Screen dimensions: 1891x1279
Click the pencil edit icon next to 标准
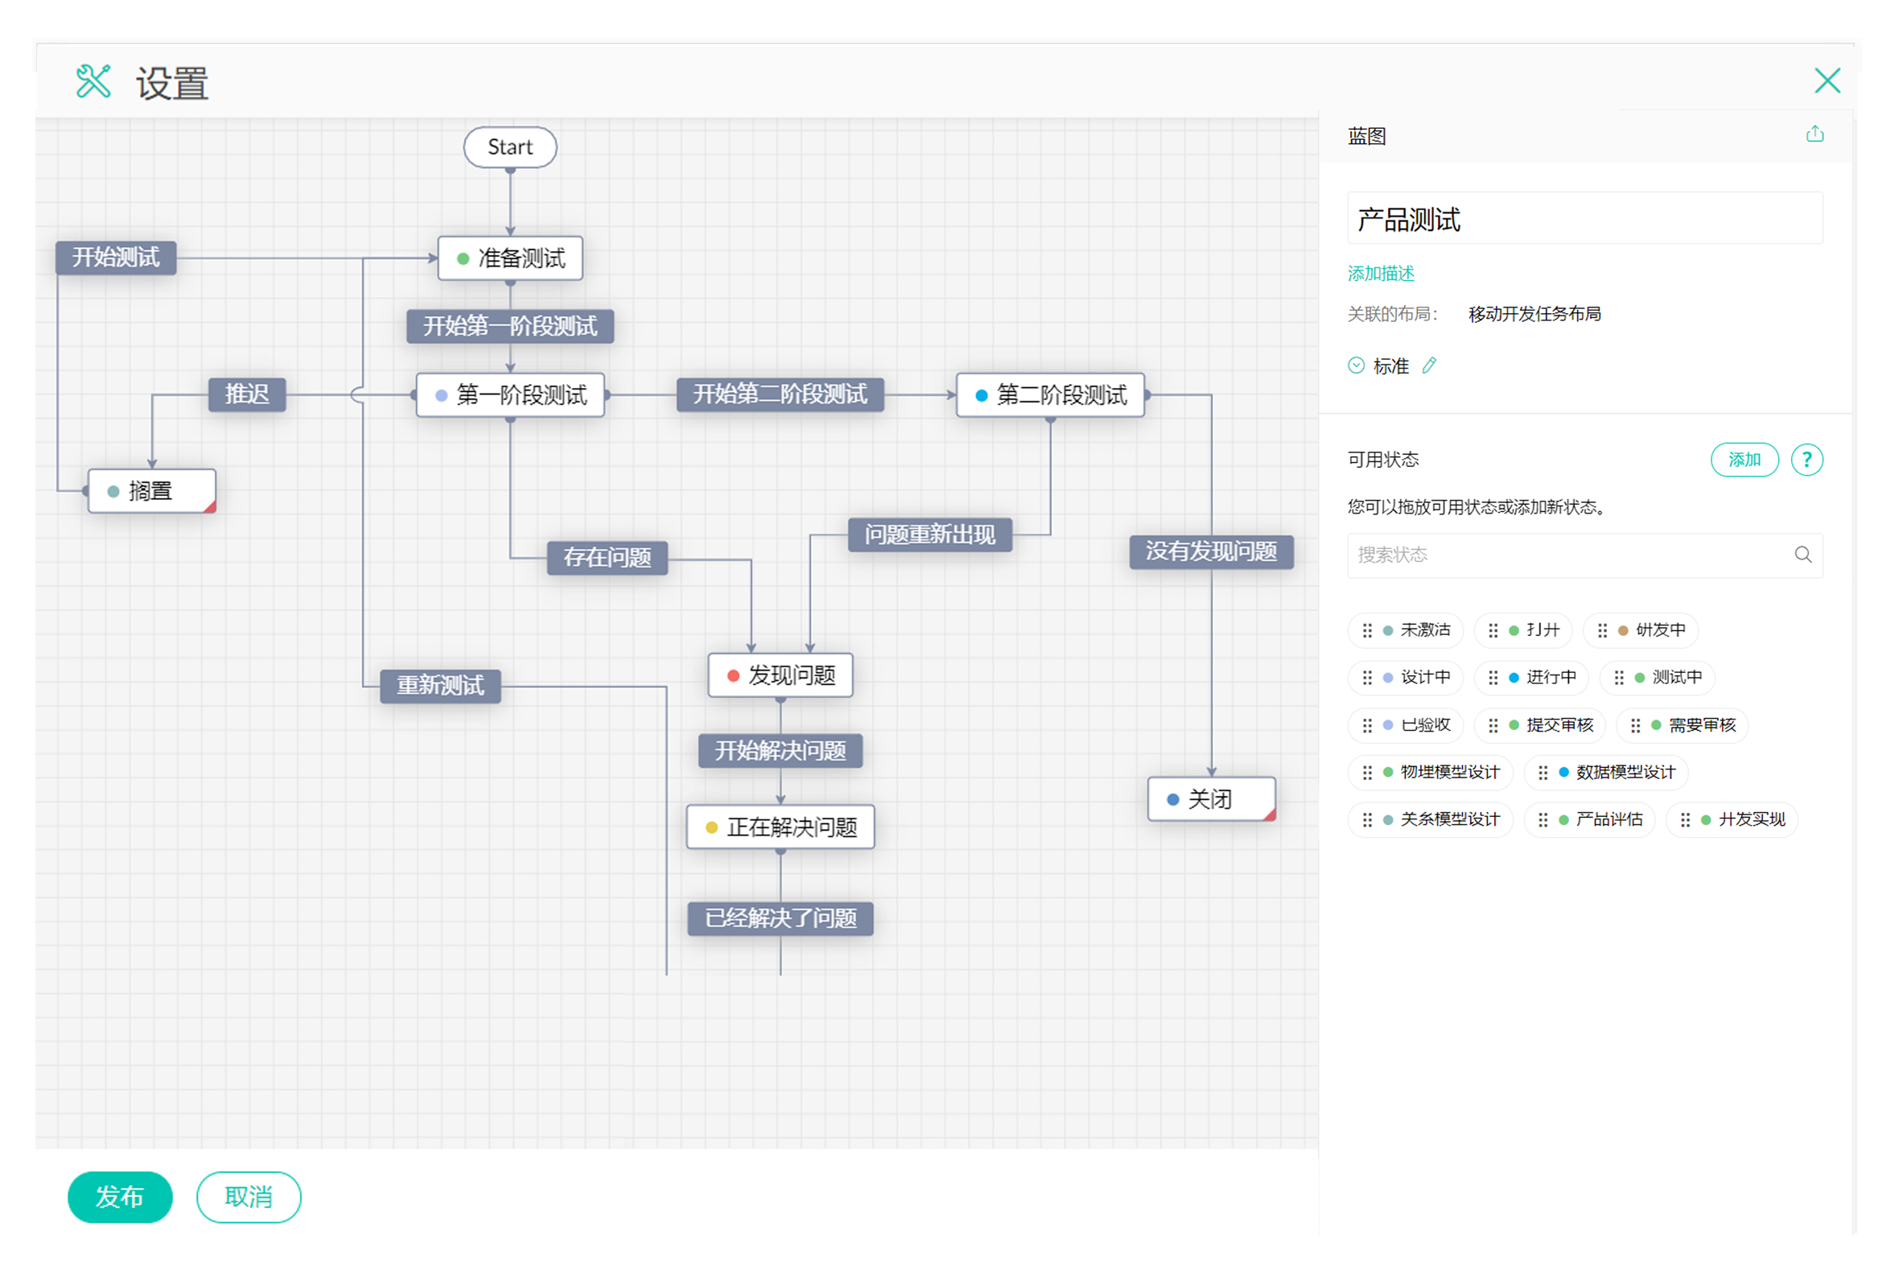1429,365
